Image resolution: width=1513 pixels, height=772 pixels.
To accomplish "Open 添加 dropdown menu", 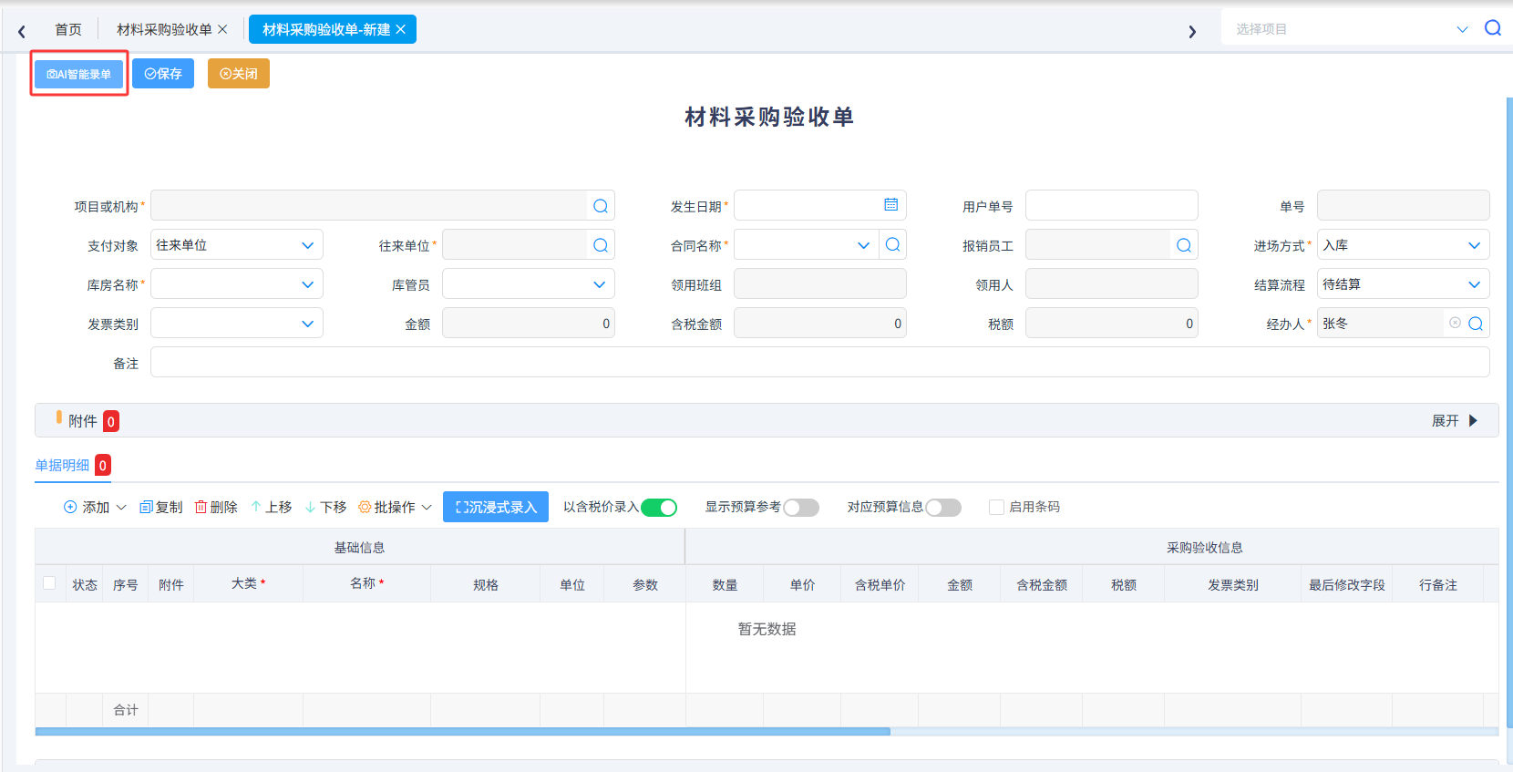I will pos(95,507).
